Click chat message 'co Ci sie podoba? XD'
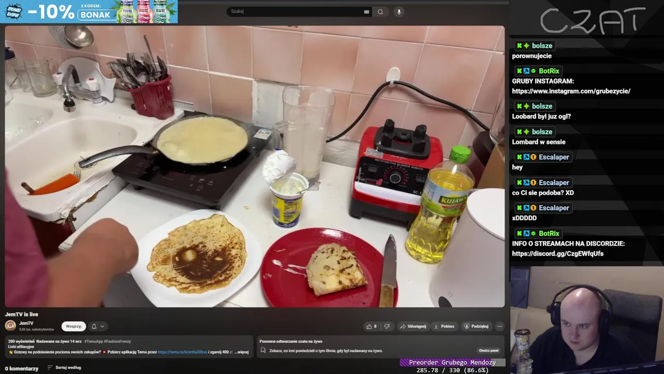This screenshot has width=664, height=374. point(543,193)
